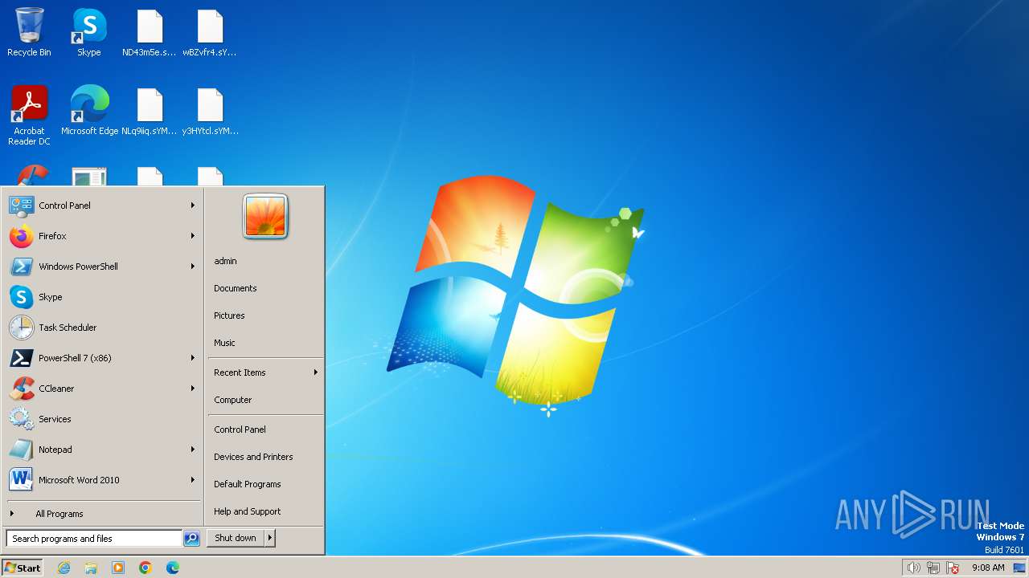
Task: Click the PowerShell 7 (x86) icon
Action: (x=22, y=358)
